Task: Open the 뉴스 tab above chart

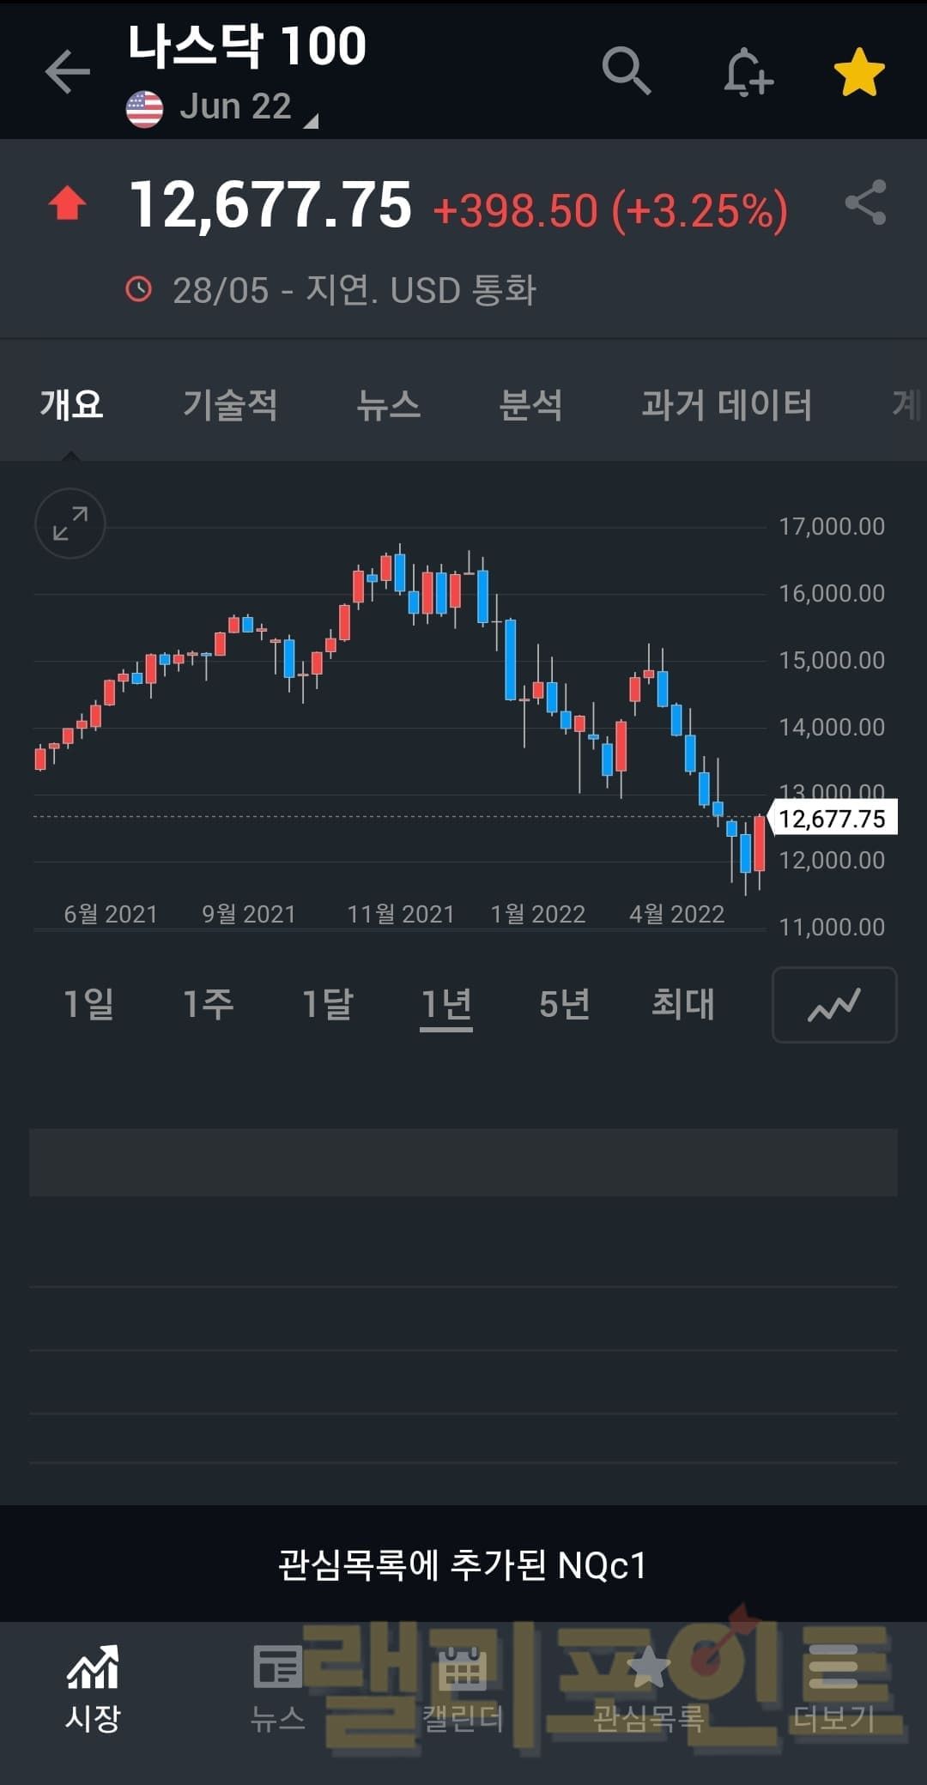Action: click(389, 404)
